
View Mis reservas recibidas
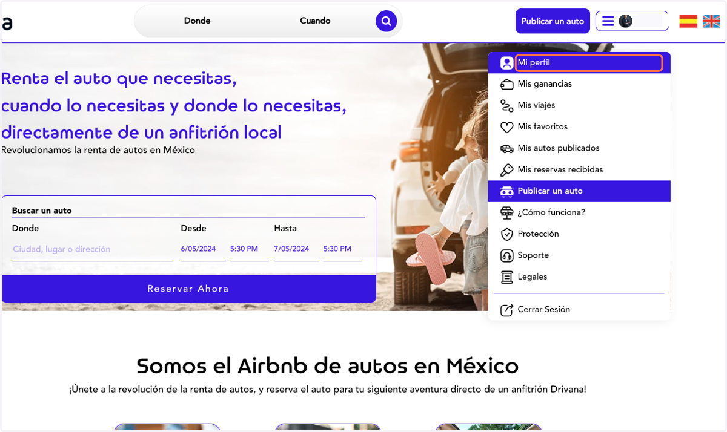click(x=579, y=170)
